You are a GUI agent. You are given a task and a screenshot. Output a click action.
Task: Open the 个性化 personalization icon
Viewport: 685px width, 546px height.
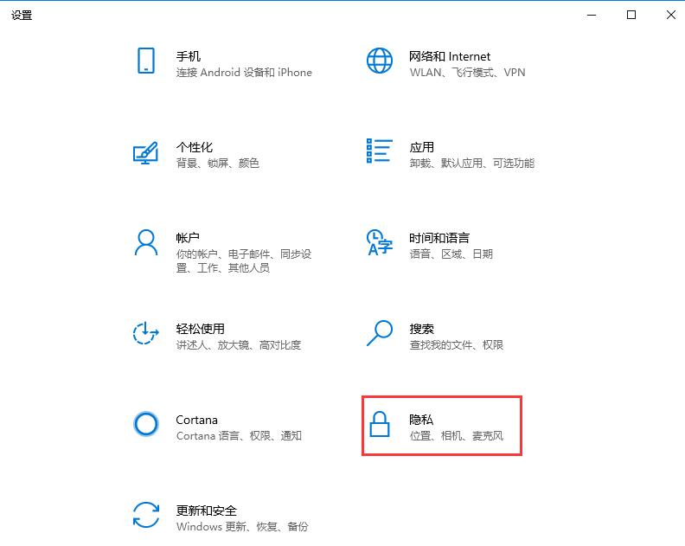(145, 153)
